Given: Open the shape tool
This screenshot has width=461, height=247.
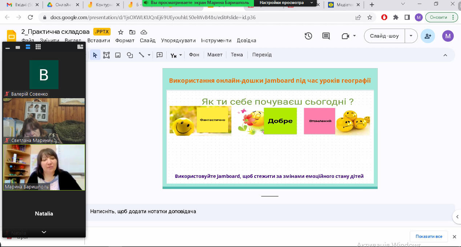Looking at the screenshot, I should point(130,55).
